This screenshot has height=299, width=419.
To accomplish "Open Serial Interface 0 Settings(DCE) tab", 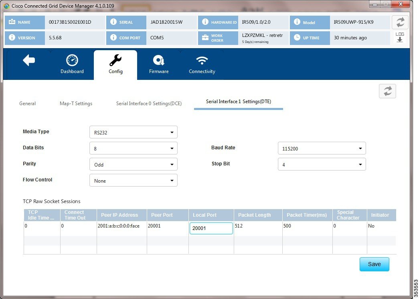I will (x=149, y=104).
